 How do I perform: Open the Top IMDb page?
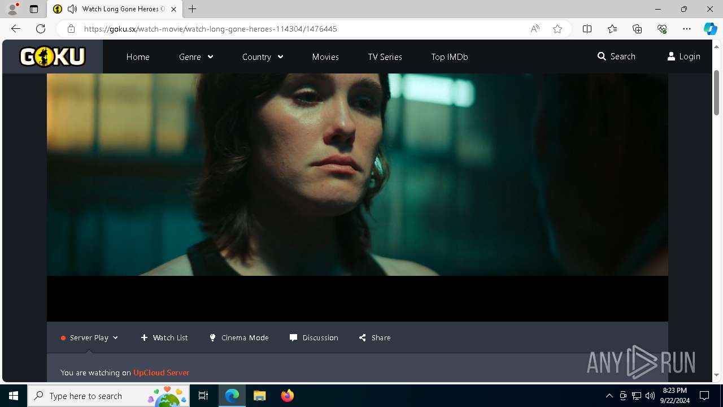(450, 57)
